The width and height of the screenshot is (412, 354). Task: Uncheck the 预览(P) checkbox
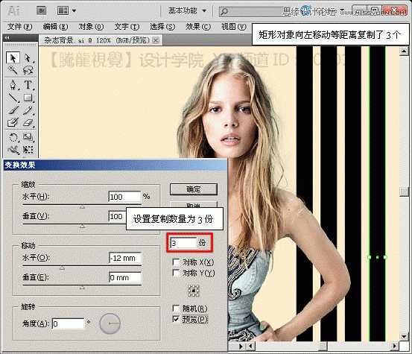coord(176,319)
